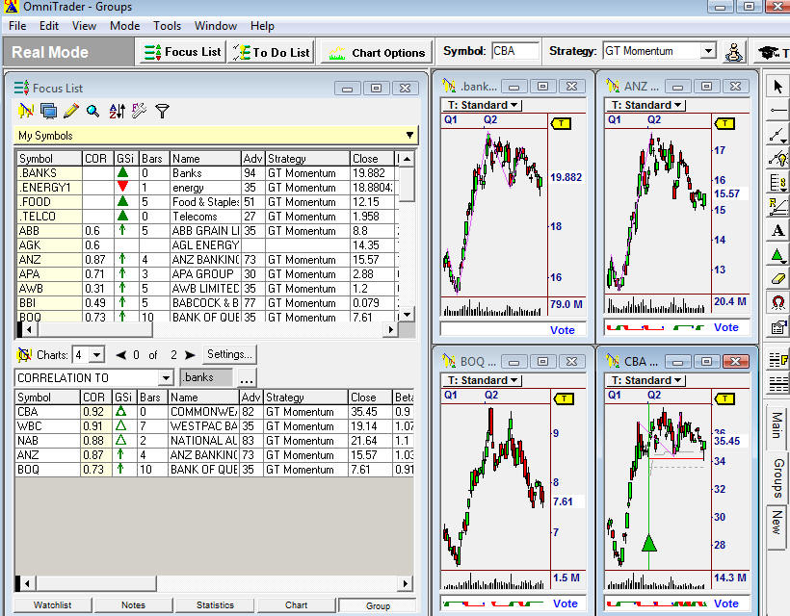The height and width of the screenshot is (616, 790).
Task: Switch to the Statistics tab
Action: (215, 604)
